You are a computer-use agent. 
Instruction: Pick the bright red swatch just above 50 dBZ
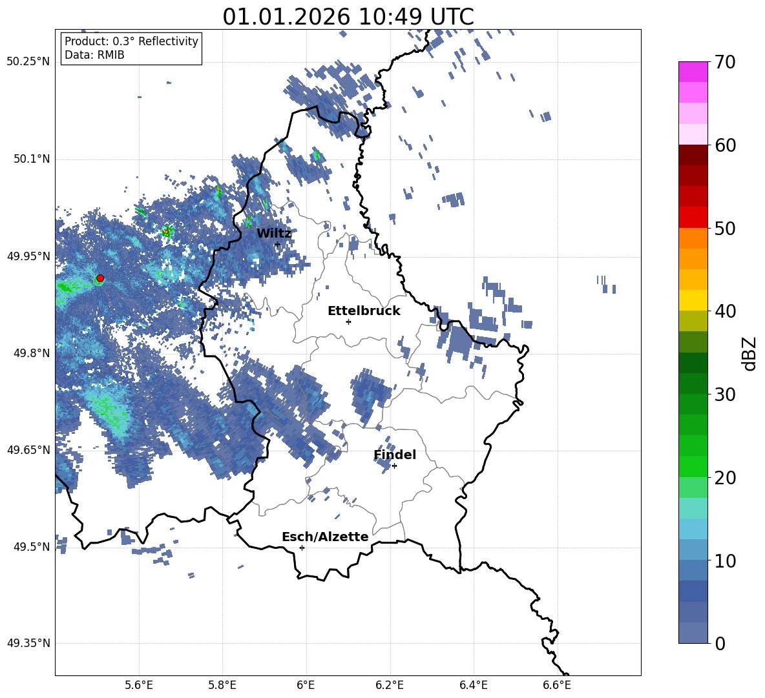tap(693, 218)
